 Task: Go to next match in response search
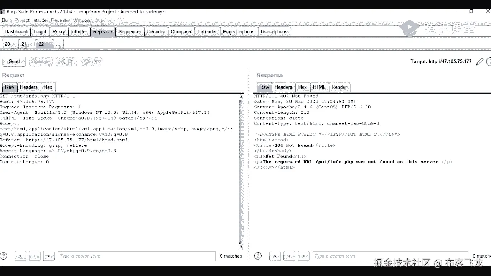pyautogui.click(x=303, y=256)
